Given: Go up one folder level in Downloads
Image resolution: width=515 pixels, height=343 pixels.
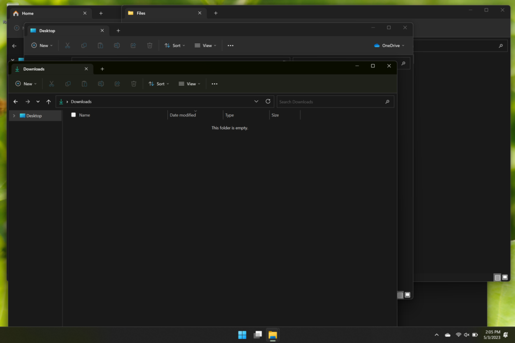Looking at the screenshot, I should tap(49, 101).
